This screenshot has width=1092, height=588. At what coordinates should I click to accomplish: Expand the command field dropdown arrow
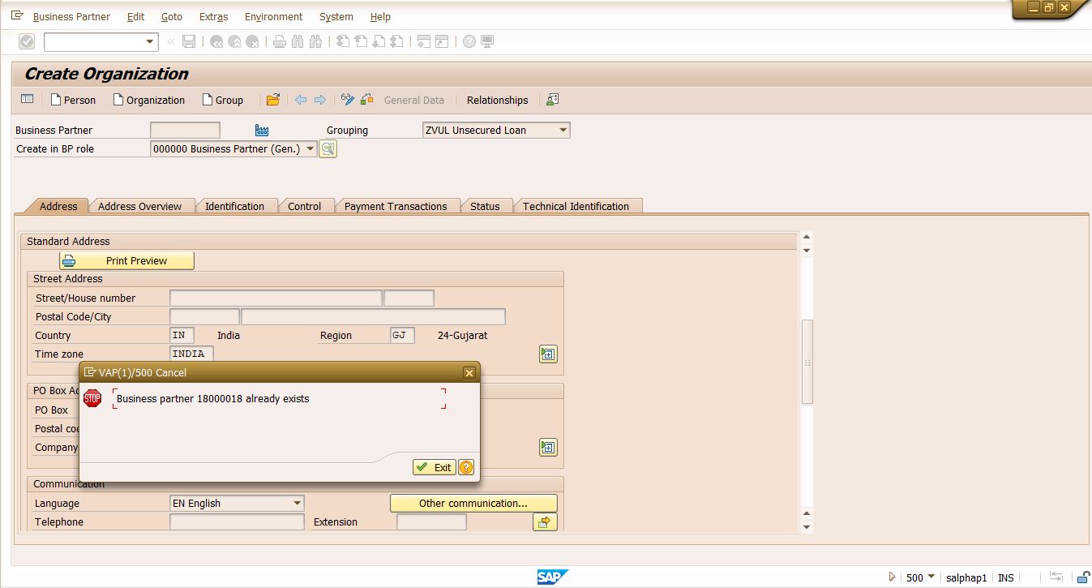coord(150,41)
